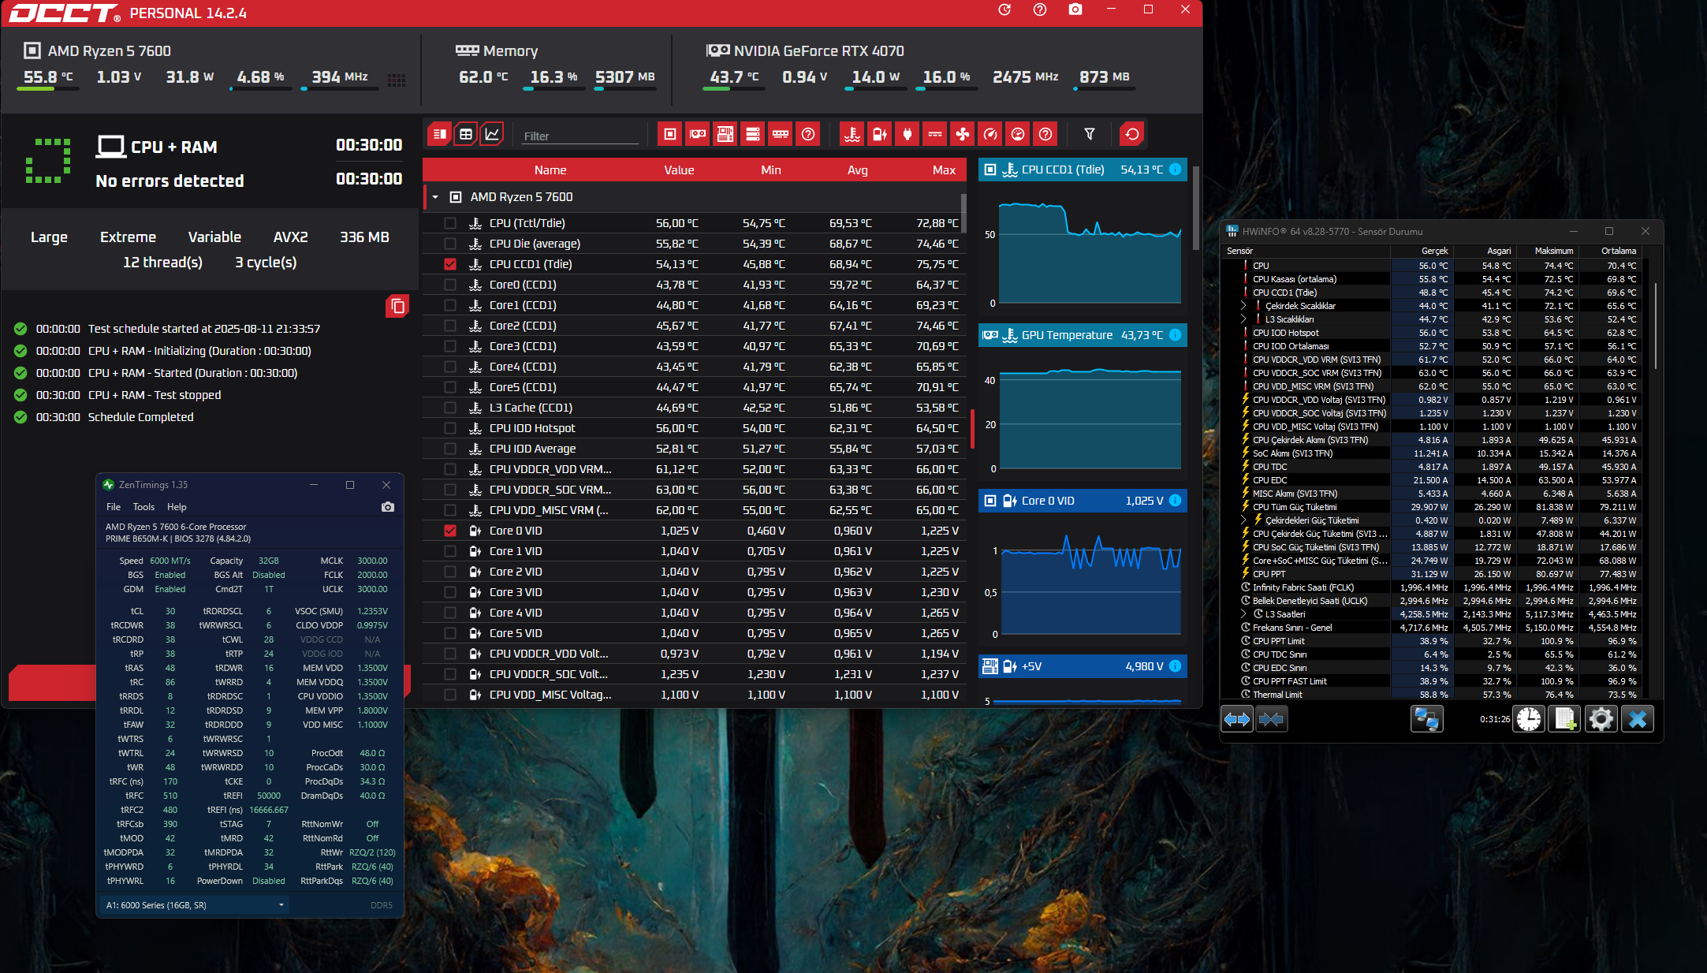Click the Core 0 VID voltage graph
Screen dimensions: 1707x973
pyautogui.click(x=1090, y=583)
